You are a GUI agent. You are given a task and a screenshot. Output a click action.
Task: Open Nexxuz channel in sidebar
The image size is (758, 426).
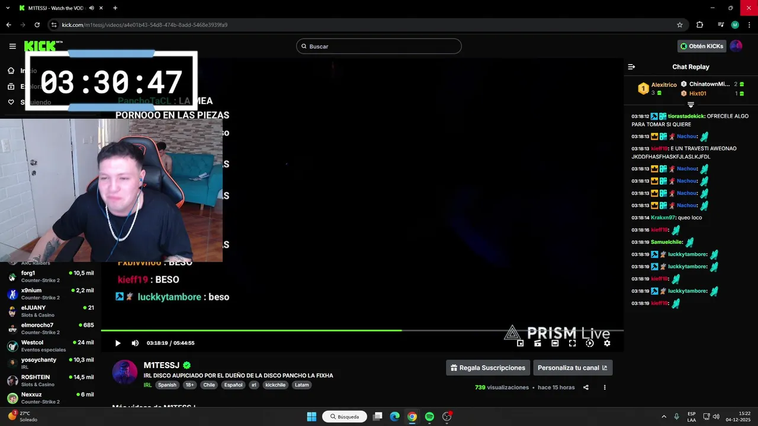coord(50,398)
